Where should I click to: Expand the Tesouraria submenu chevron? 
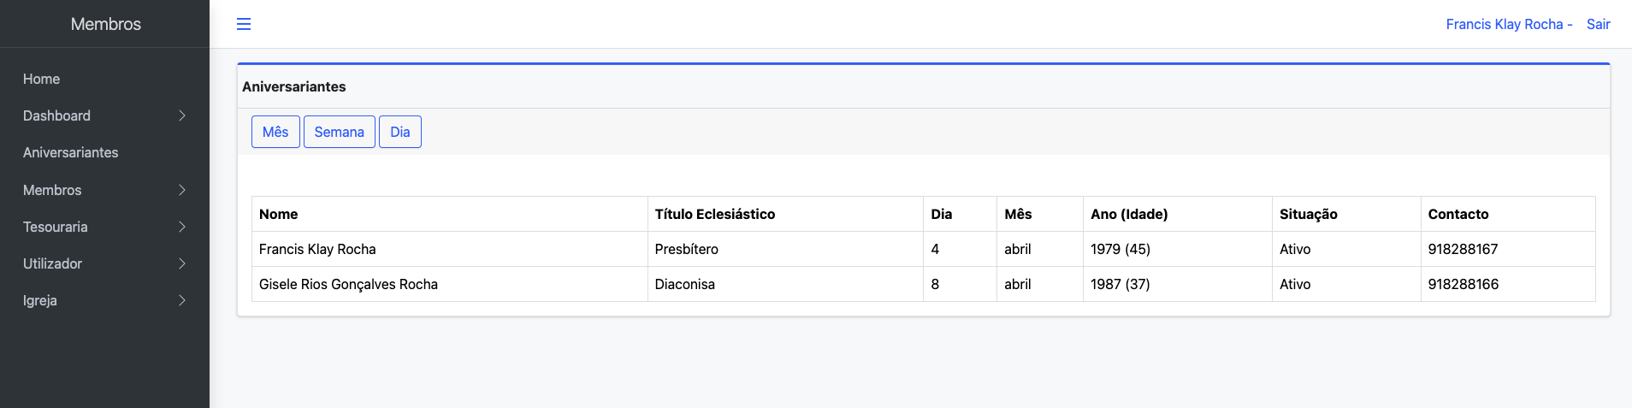pos(182,227)
